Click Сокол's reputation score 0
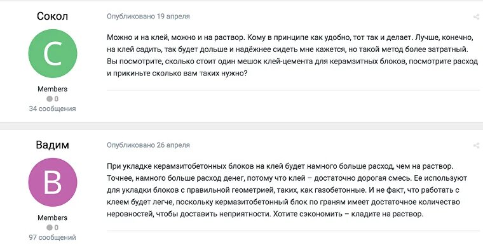 pyautogui.click(x=57, y=99)
